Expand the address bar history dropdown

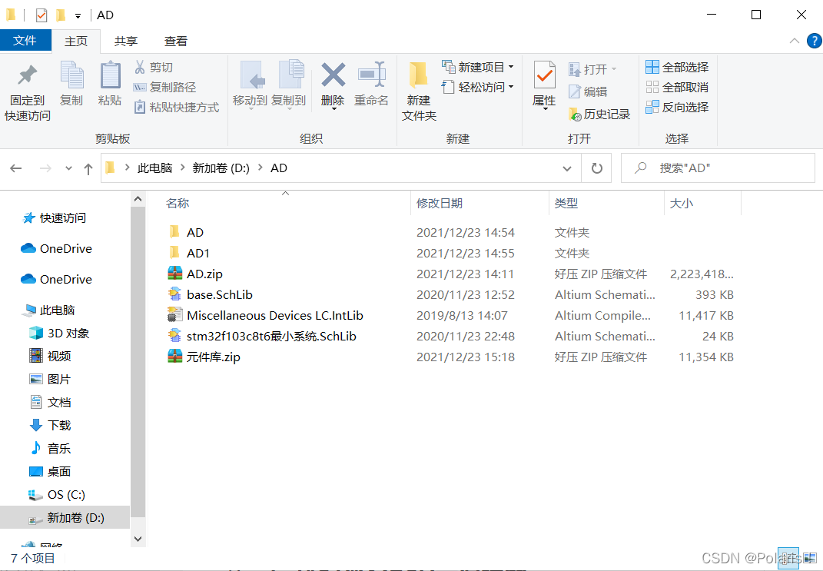[x=567, y=168]
